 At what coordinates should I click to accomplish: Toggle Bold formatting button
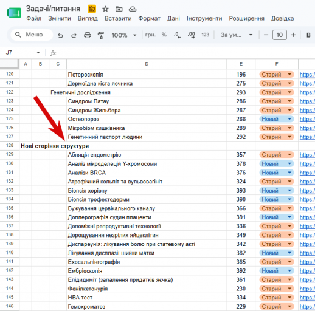(x=308, y=35)
